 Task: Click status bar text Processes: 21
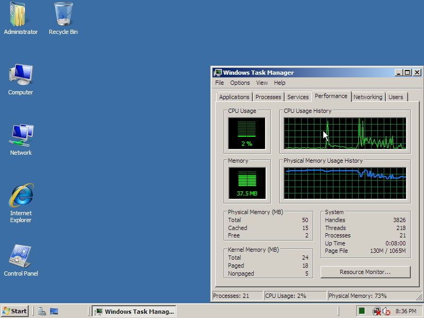231,296
